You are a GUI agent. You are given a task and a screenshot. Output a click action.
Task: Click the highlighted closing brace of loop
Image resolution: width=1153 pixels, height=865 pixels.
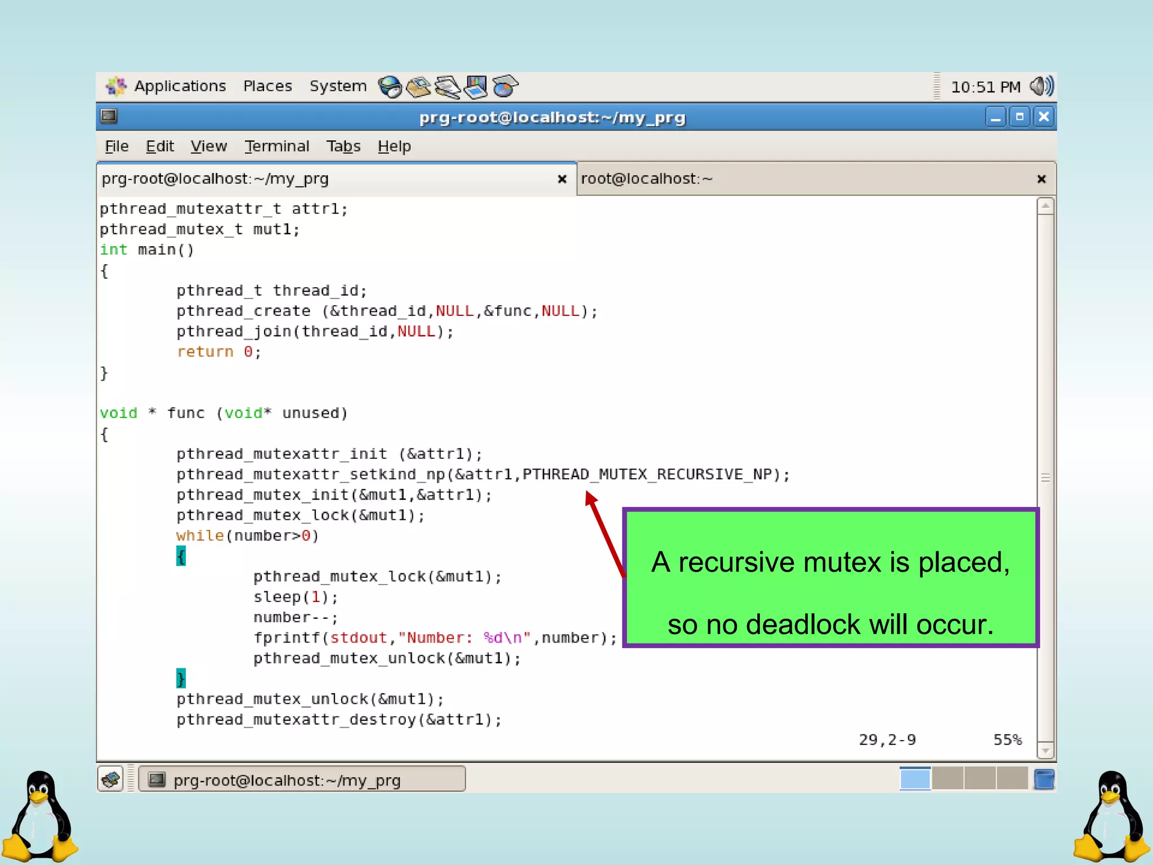pyautogui.click(x=181, y=679)
